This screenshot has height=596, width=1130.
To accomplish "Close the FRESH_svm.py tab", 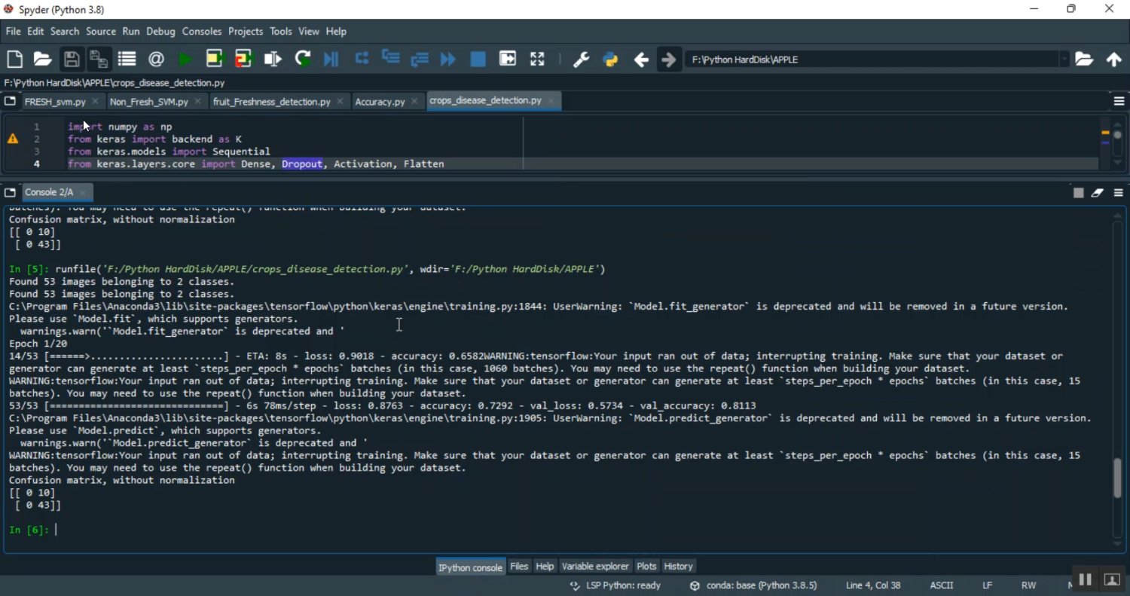I will 95,102.
